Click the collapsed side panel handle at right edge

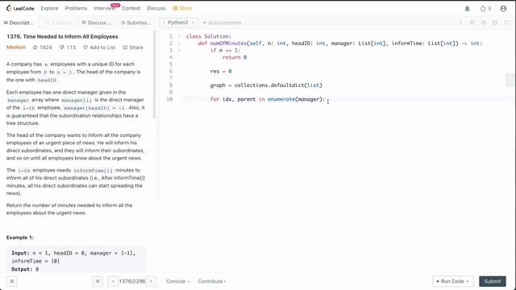510,81
